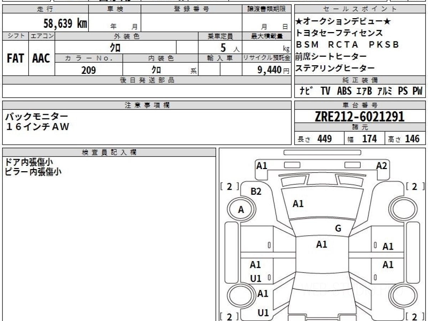Image resolution: width=428 pixels, height=321 pixels.
Task: Click the A1 mark on the hood
Action: pos(298,204)
